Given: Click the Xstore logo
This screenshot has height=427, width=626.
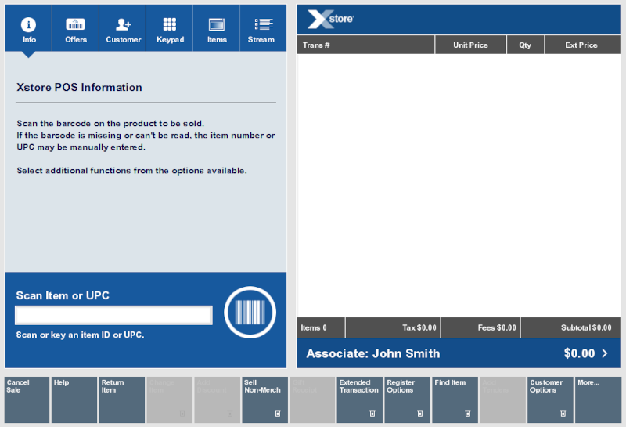Looking at the screenshot, I should (330, 19).
